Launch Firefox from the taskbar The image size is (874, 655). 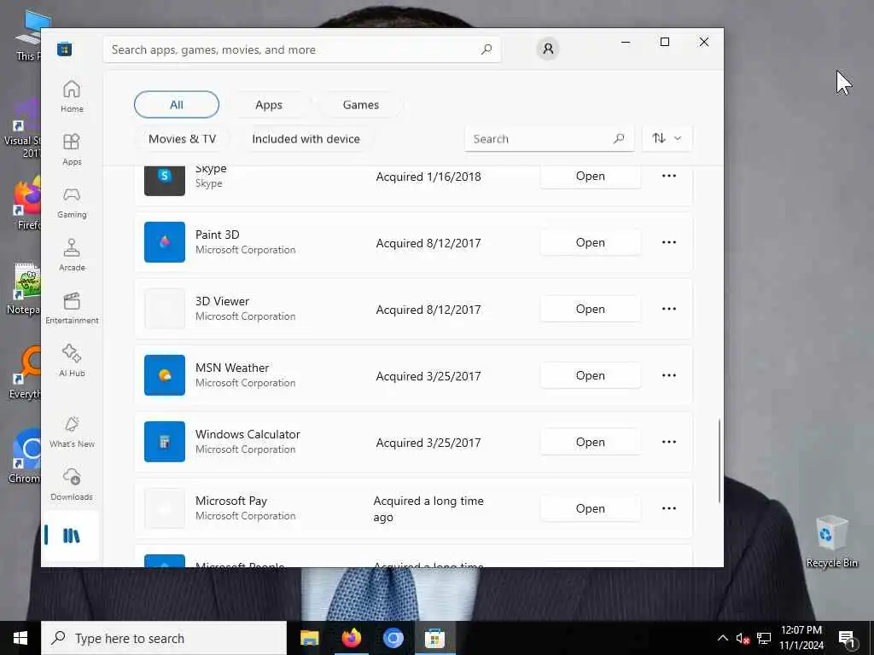click(x=351, y=638)
